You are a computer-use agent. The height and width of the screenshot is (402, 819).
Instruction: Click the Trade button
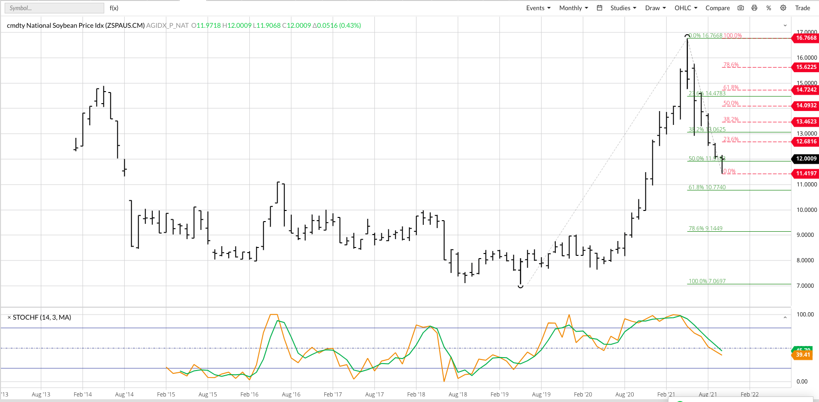(x=802, y=8)
